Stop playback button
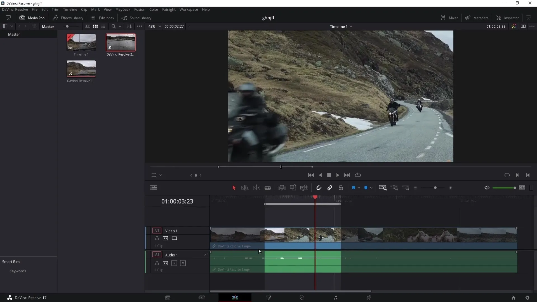 [x=329, y=175]
